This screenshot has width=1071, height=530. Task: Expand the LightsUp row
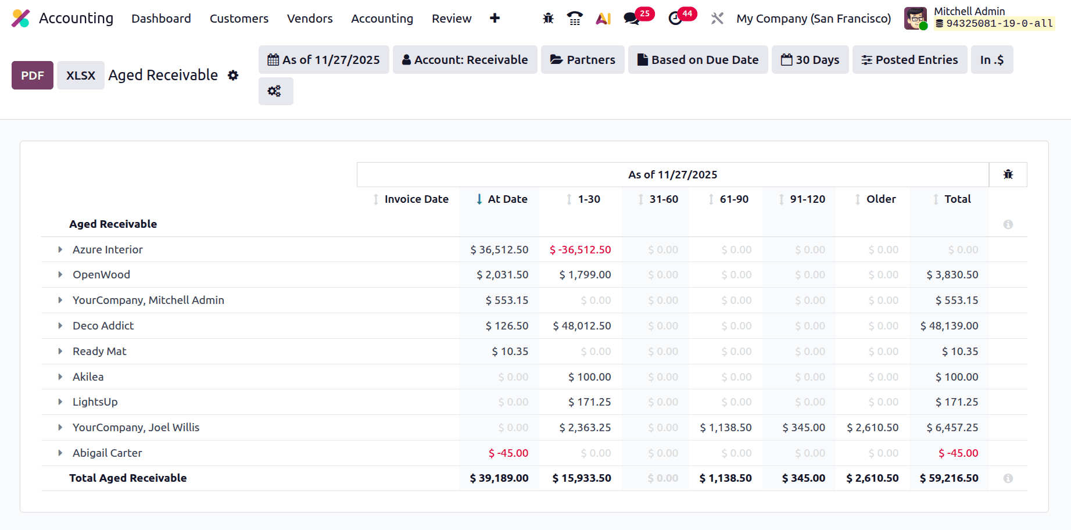click(60, 402)
